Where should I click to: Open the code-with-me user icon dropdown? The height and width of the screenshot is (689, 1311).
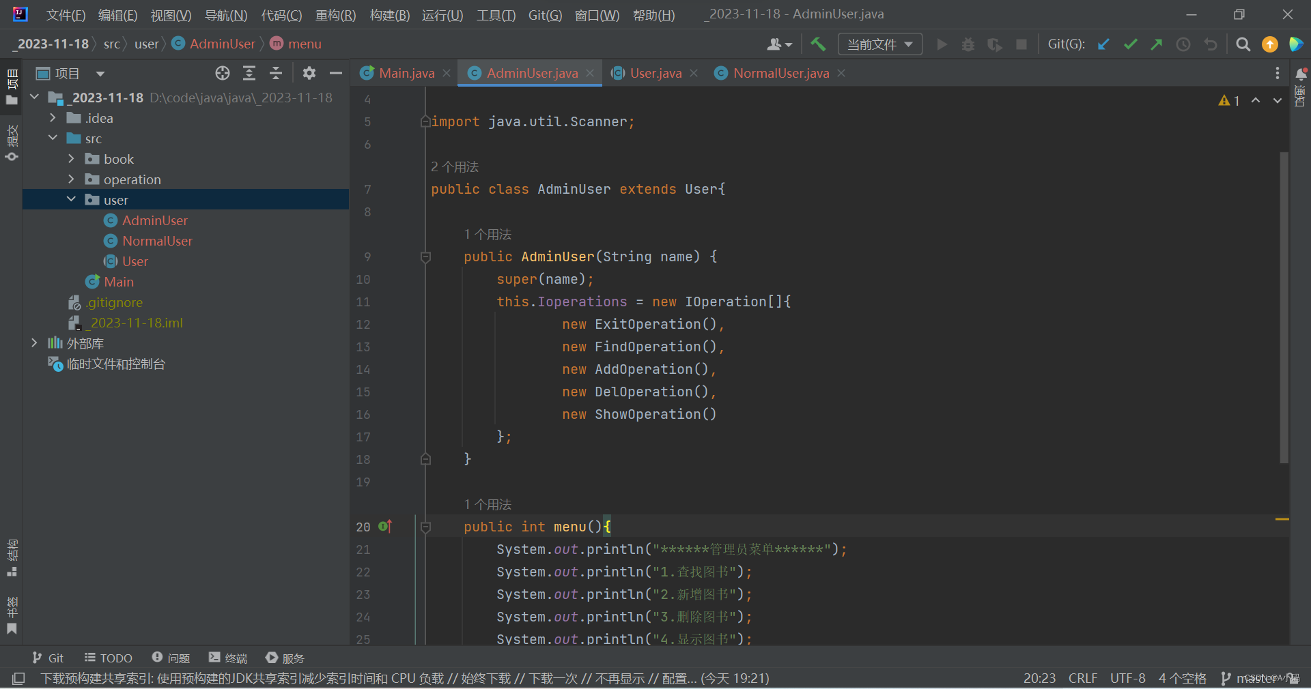pyautogui.click(x=779, y=44)
